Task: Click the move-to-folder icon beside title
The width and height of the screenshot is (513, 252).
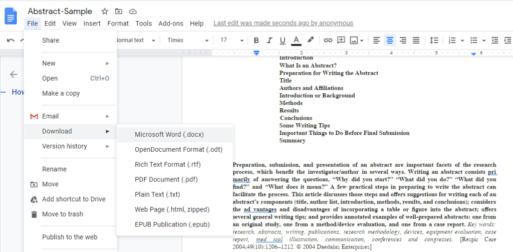Action: (118, 12)
